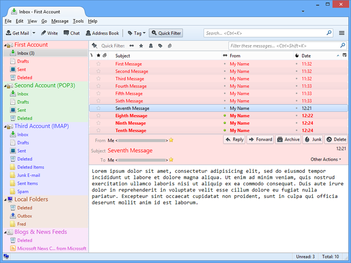
Task: Toggle the Quick Filter bar
Action: [166, 33]
